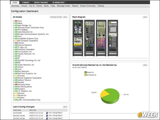This screenshot has width=160, height=120.
Task: Click the green status icon beside Adtran
Action: pos(16,23)
